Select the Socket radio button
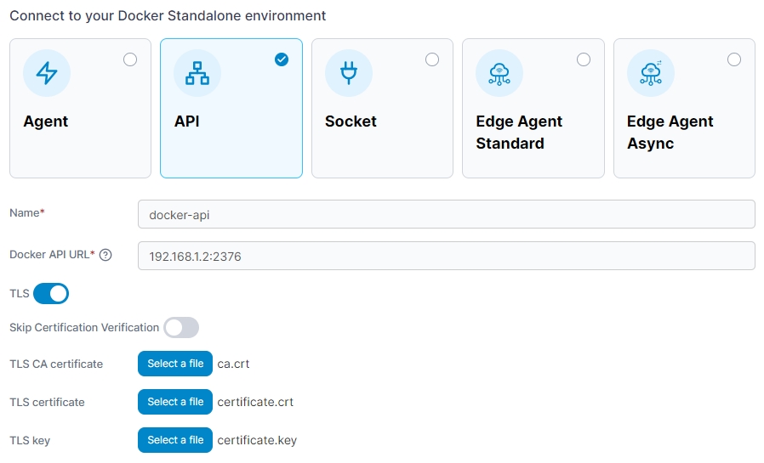 [432, 59]
